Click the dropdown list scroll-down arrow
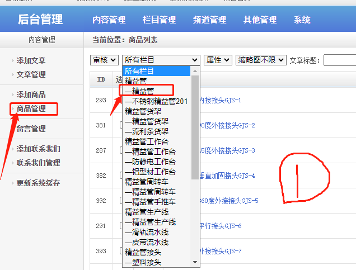 (195, 261)
